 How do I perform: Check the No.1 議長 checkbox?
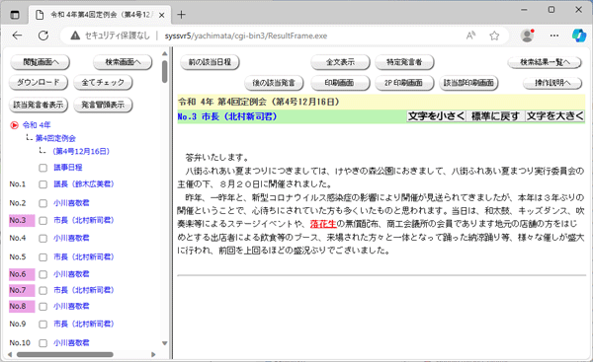(43, 184)
